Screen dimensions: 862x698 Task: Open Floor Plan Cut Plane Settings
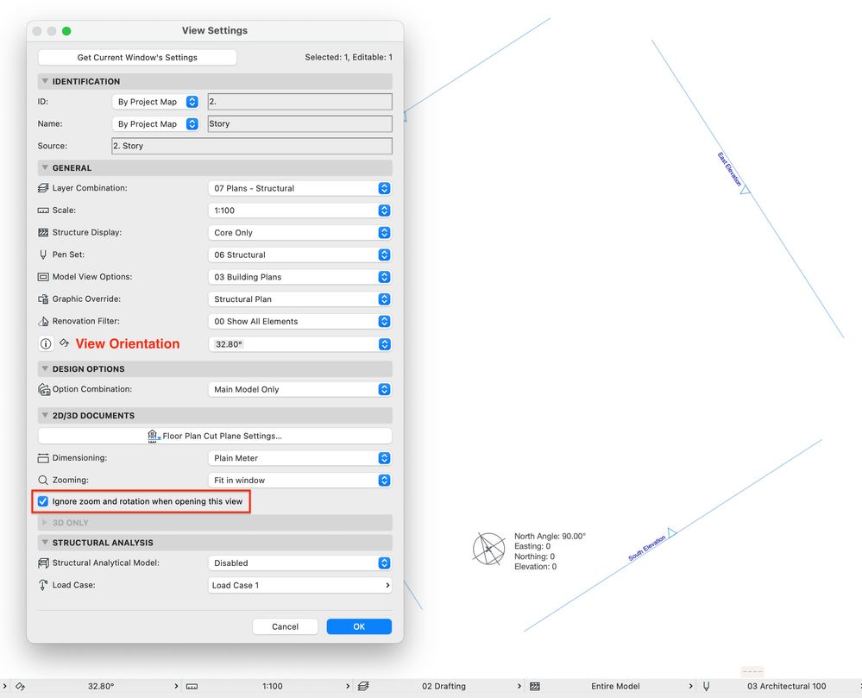[x=215, y=436]
